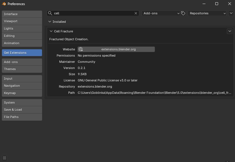This screenshot has width=235, height=162.
Task: Clear the search field with the X icon
Action: click(136, 13)
